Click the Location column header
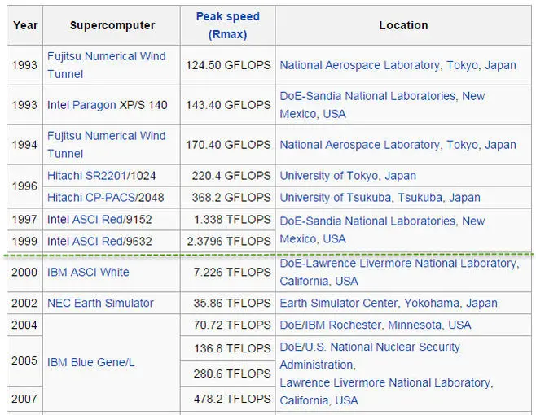The width and height of the screenshot is (536, 415). [403, 25]
